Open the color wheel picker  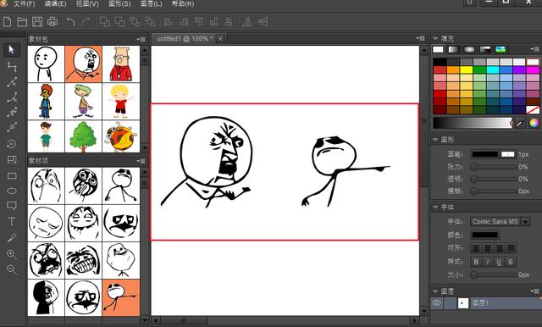[x=534, y=123]
